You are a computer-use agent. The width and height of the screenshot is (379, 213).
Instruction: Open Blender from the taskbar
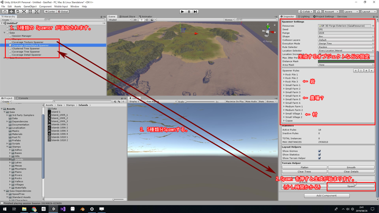point(82,209)
